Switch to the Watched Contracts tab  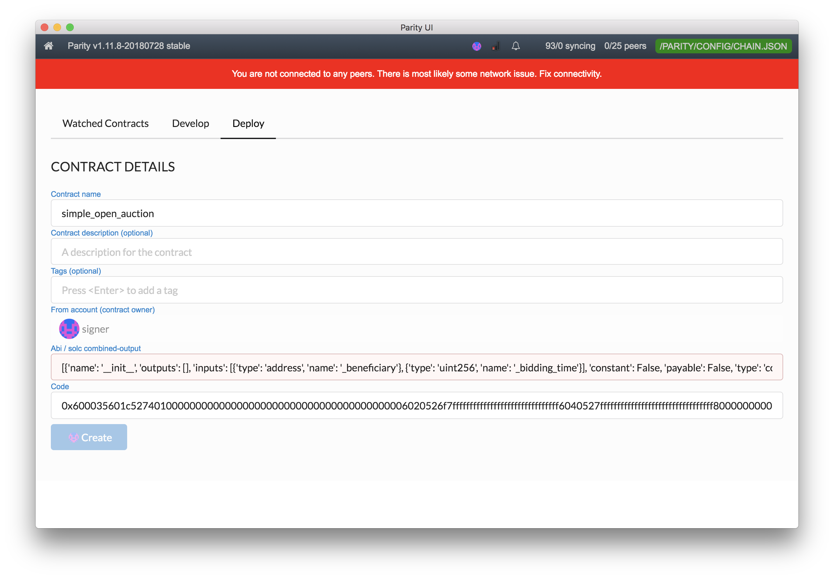(105, 123)
